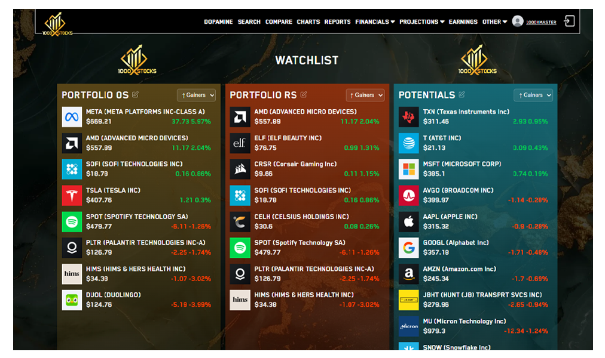This screenshot has height=358, width=605.
Task: Click the Celsius Holdings logo
Action: [x=240, y=222]
